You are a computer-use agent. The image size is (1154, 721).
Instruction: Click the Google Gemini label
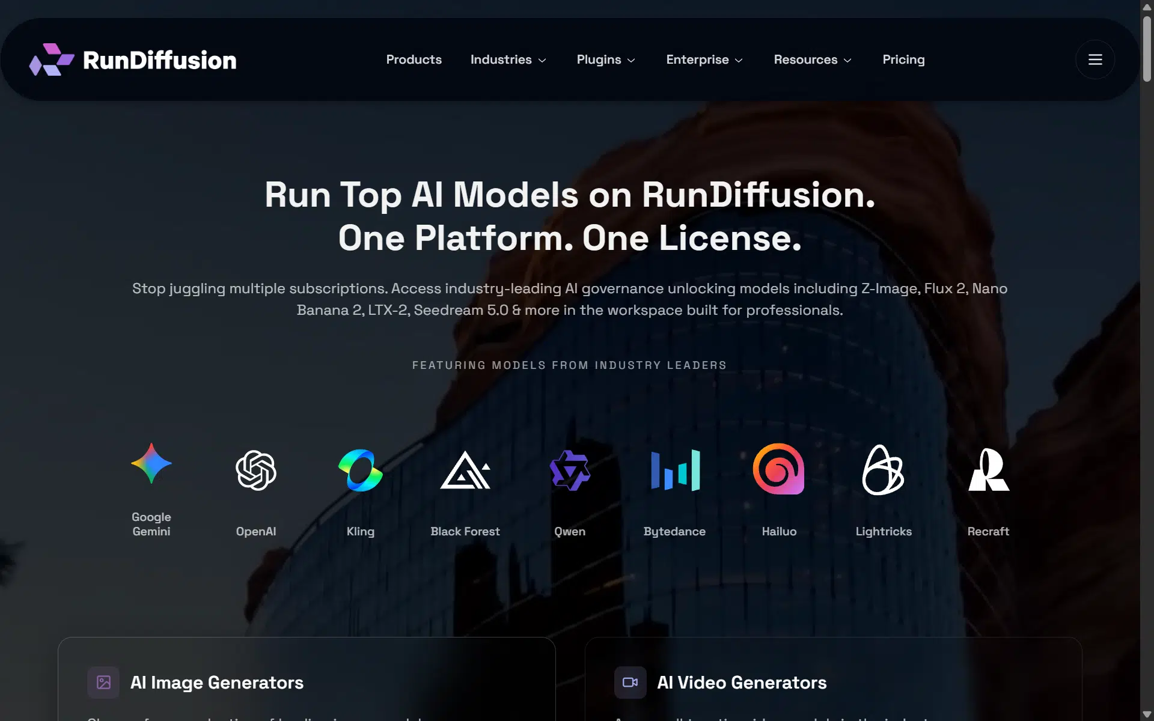pyautogui.click(x=151, y=524)
